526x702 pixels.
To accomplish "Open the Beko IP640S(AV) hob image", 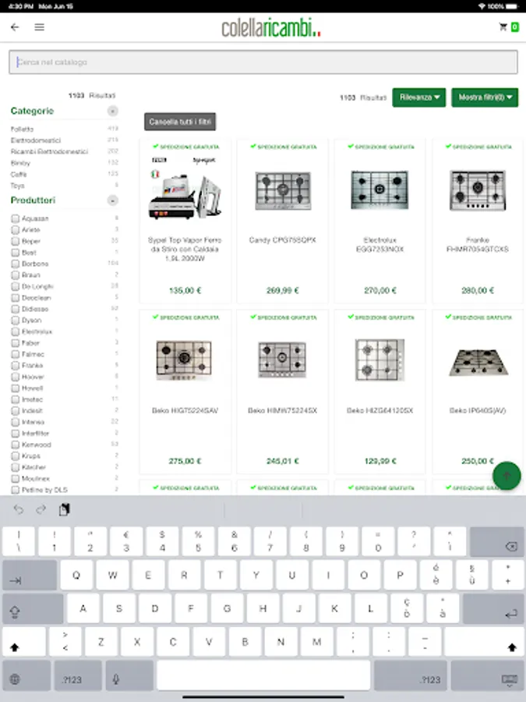I will click(478, 361).
